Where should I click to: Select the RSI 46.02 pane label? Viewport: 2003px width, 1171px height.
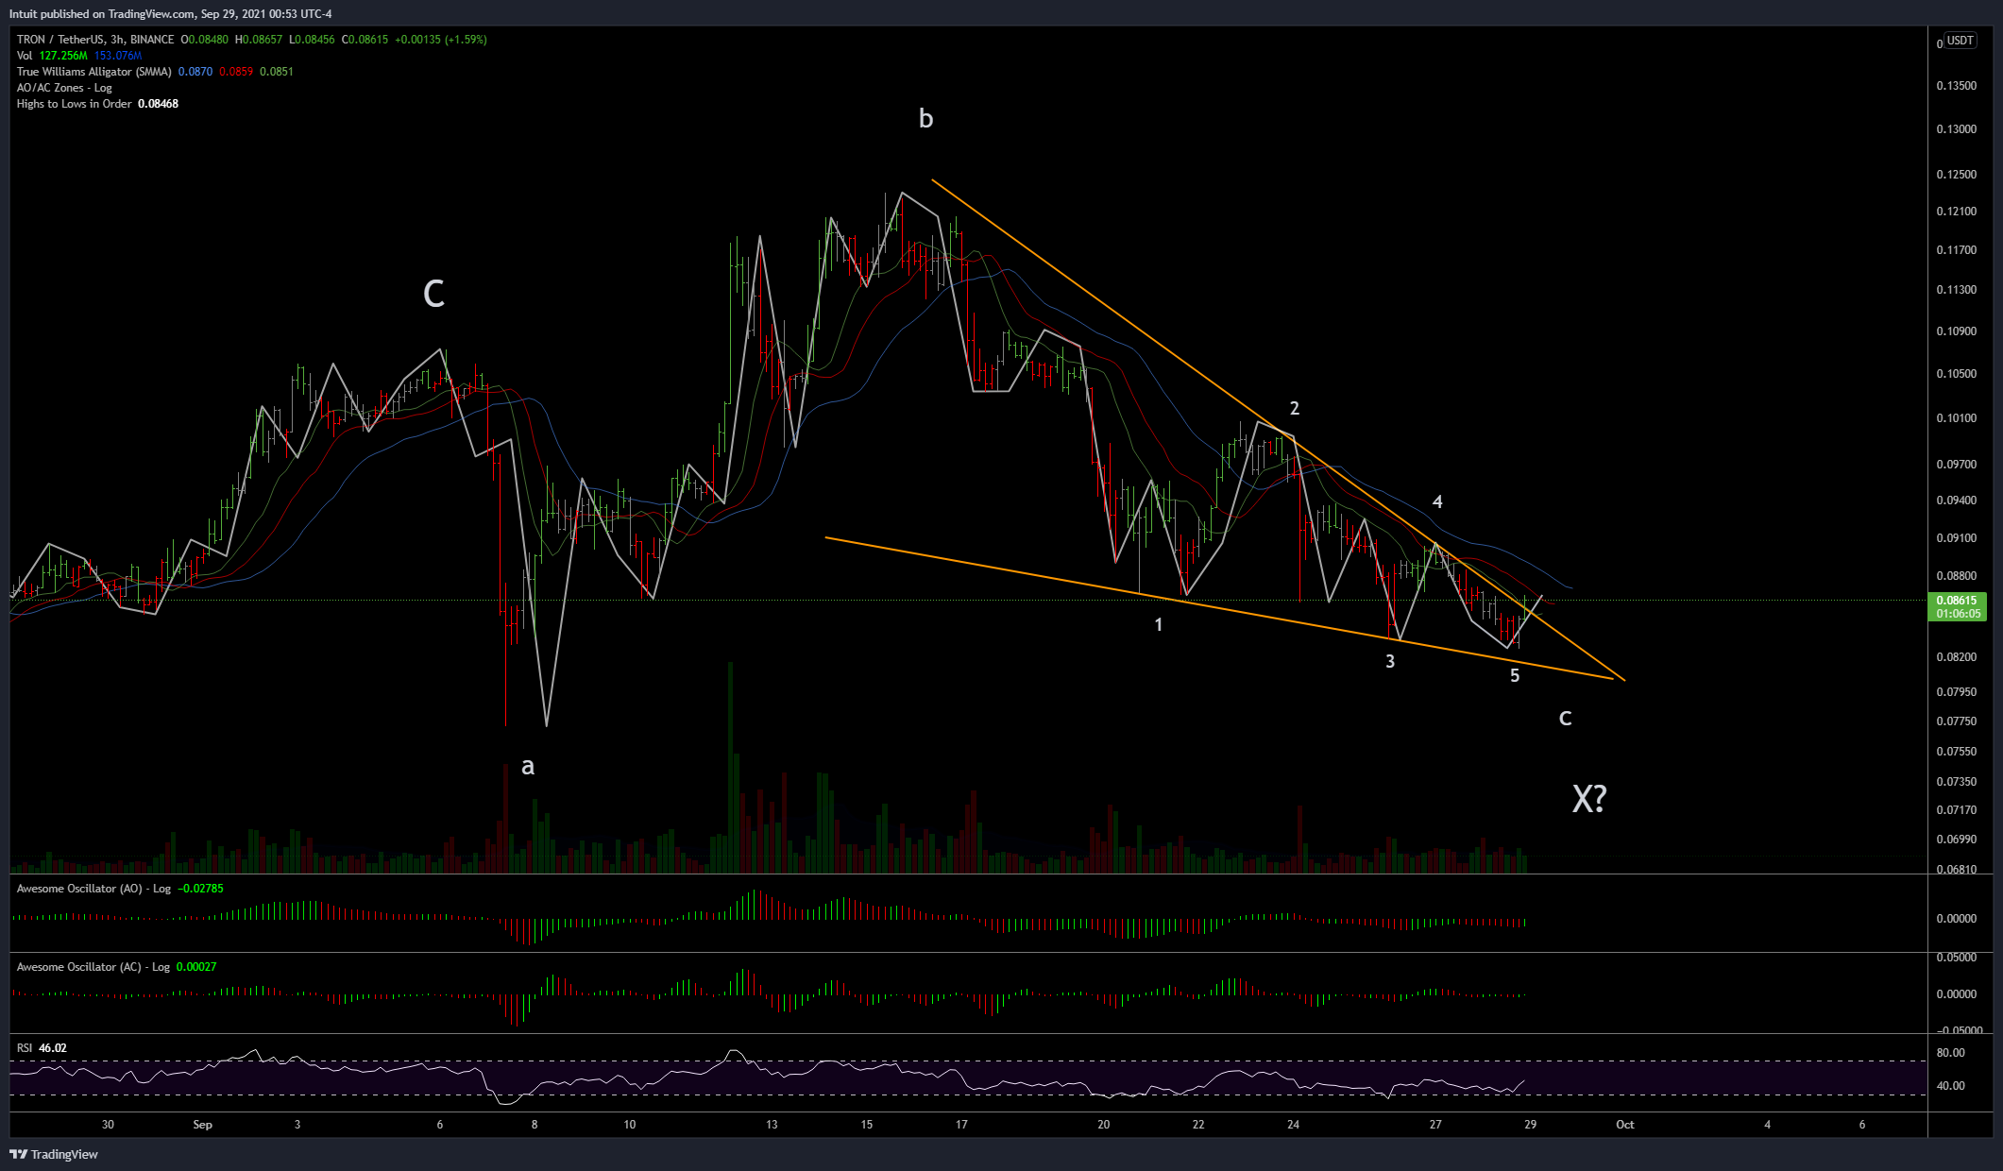tap(42, 1048)
